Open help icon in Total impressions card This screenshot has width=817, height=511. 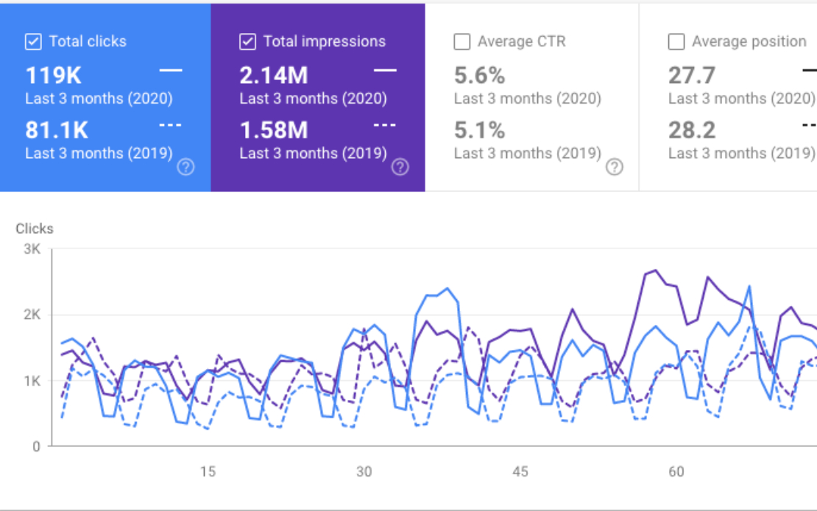click(400, 167)
